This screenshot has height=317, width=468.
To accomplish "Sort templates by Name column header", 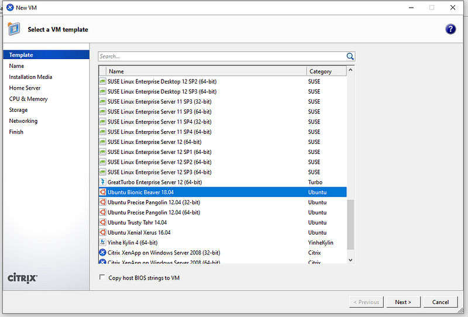I will pyautogui.click(x=207, y=71).
